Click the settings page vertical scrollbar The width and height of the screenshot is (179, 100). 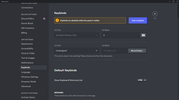(178, 11)
